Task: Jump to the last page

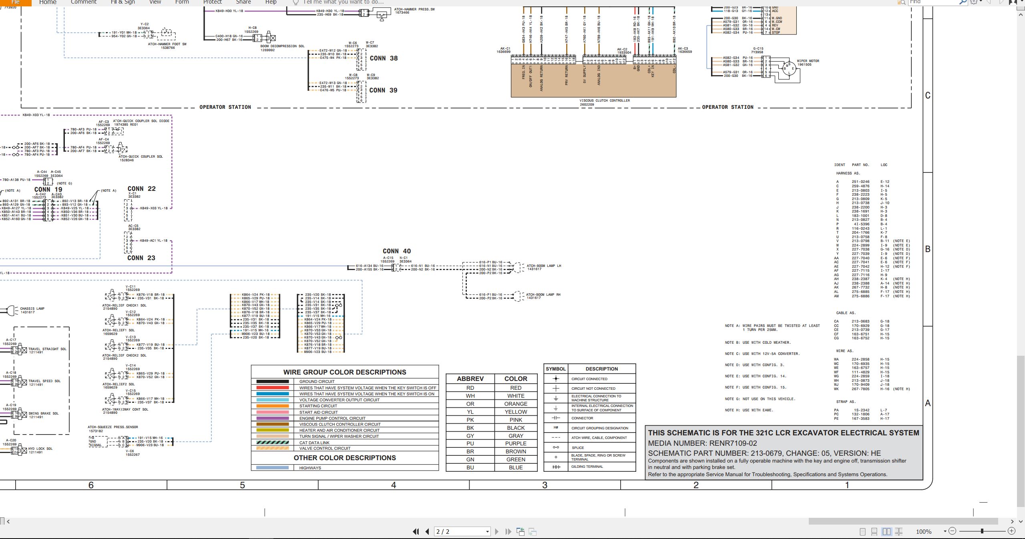Action: coord(508,531)
